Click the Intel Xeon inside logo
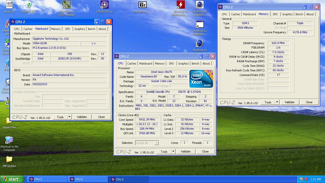Screen dimensions: 325x183 (x=201, y=79)
